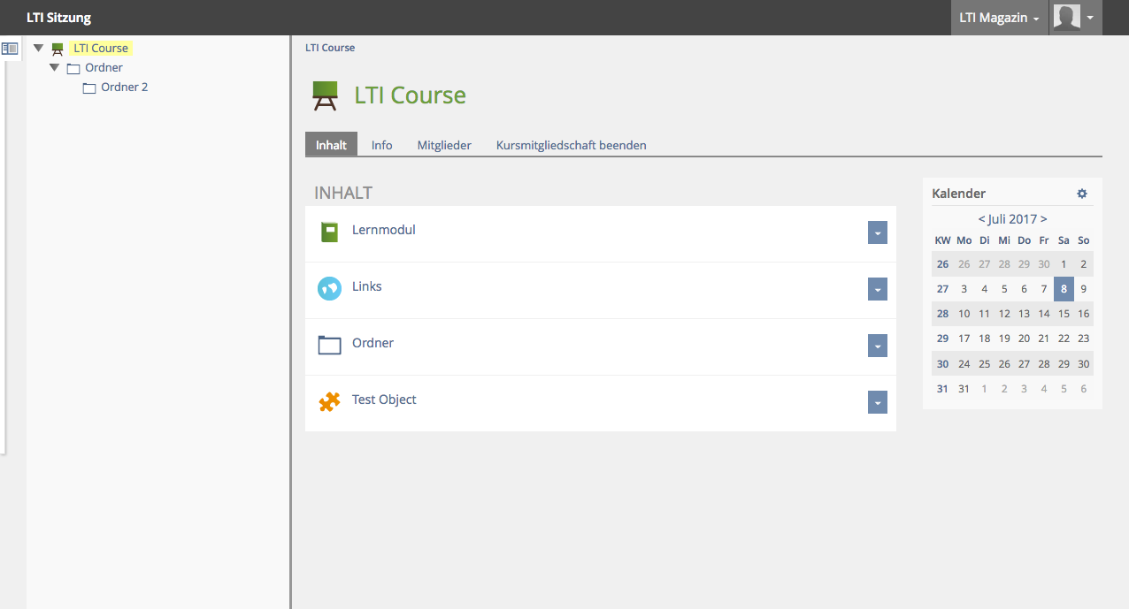
Task: Open calendar week 28
Action: coord(942,314)
